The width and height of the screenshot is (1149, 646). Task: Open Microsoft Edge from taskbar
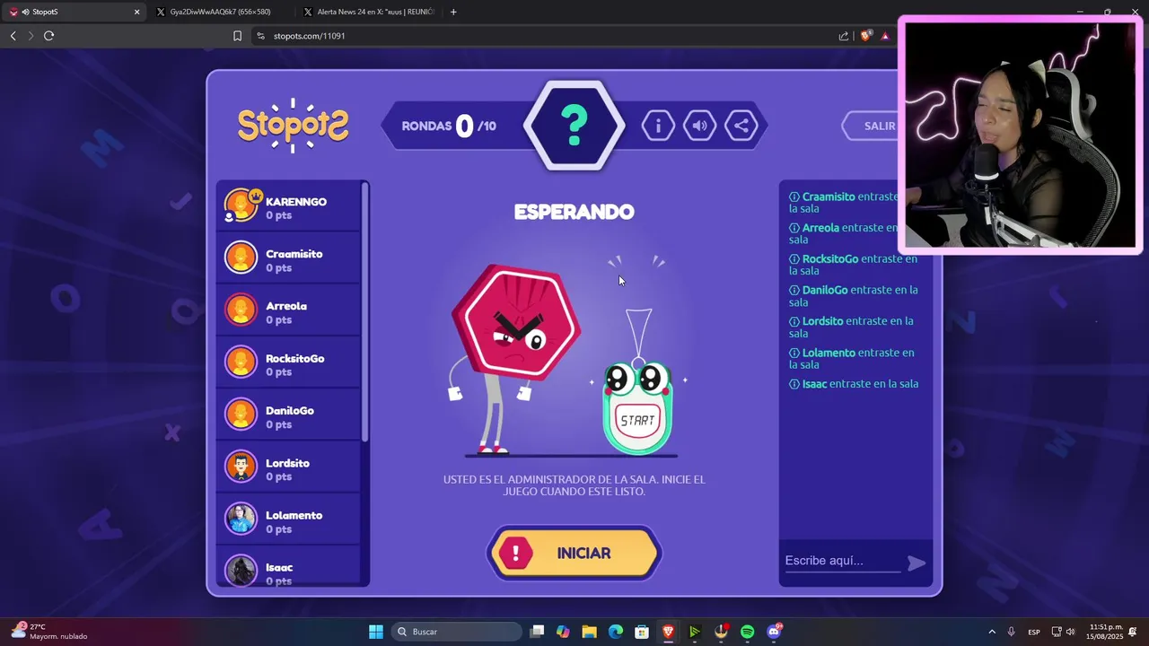[x=616, y=632]
